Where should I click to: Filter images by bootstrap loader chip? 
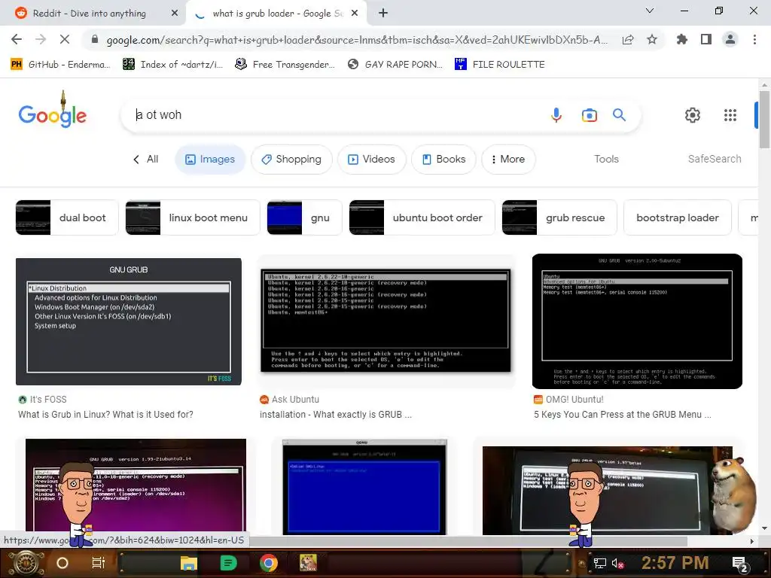click(678, 218)
